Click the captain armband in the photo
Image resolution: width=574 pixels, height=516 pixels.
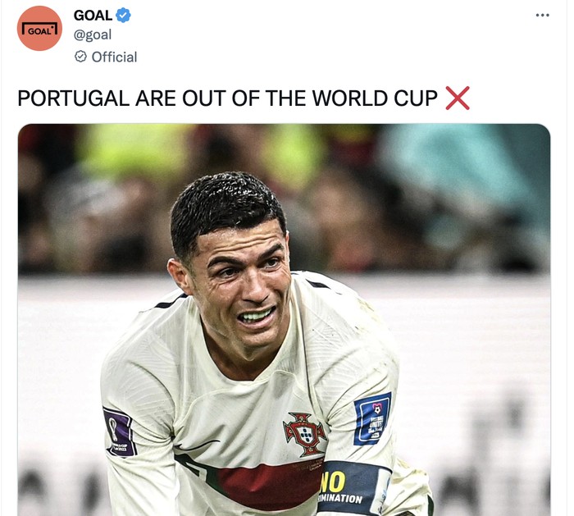pos(352,489)
